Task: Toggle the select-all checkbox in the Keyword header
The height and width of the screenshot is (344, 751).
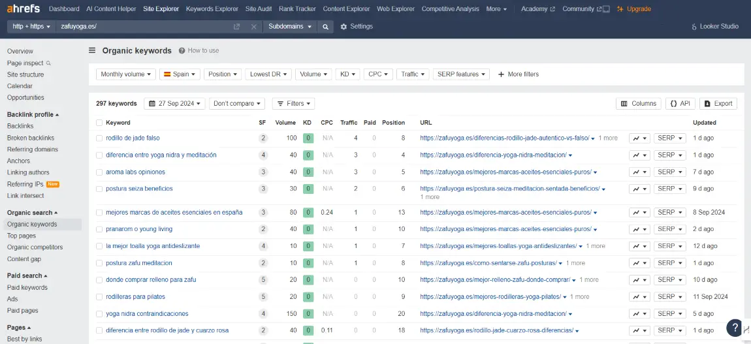Action: 99,123
